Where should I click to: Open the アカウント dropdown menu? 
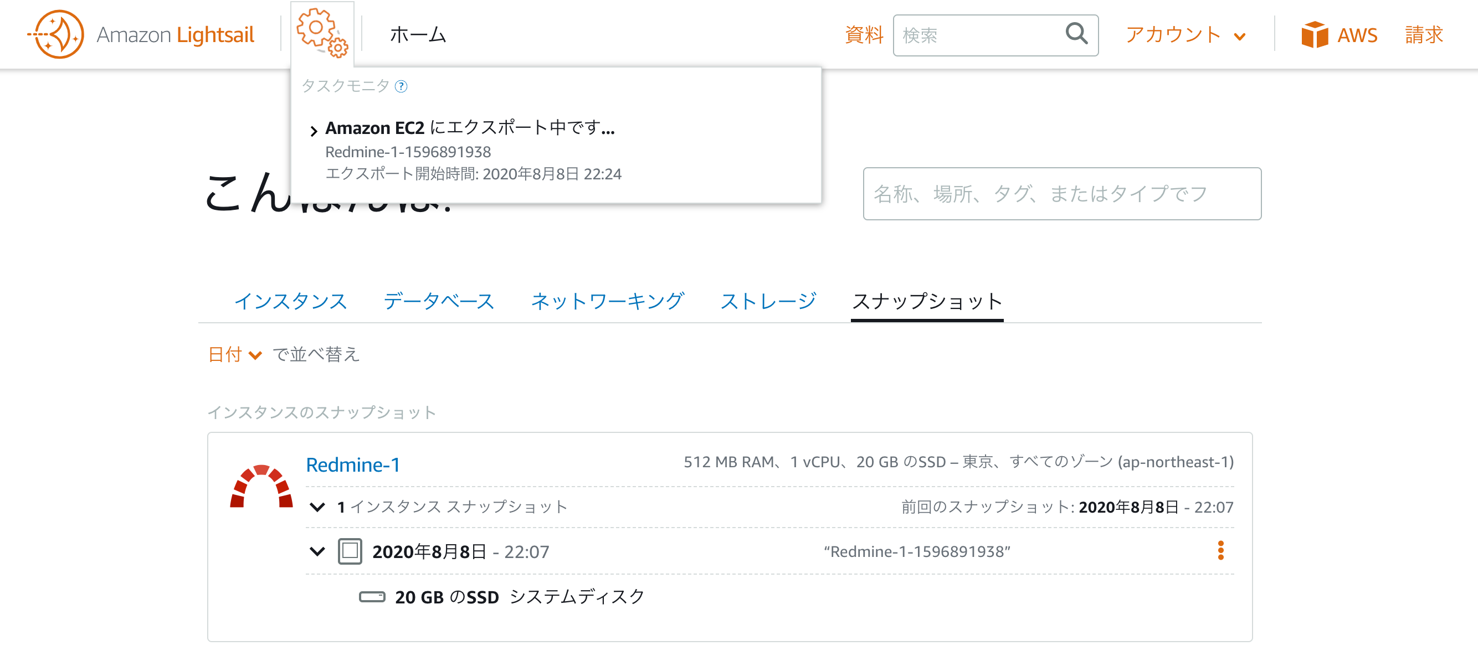click(x=1185, y=35)
